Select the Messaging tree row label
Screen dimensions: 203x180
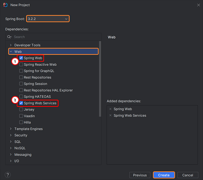[23, 155]
